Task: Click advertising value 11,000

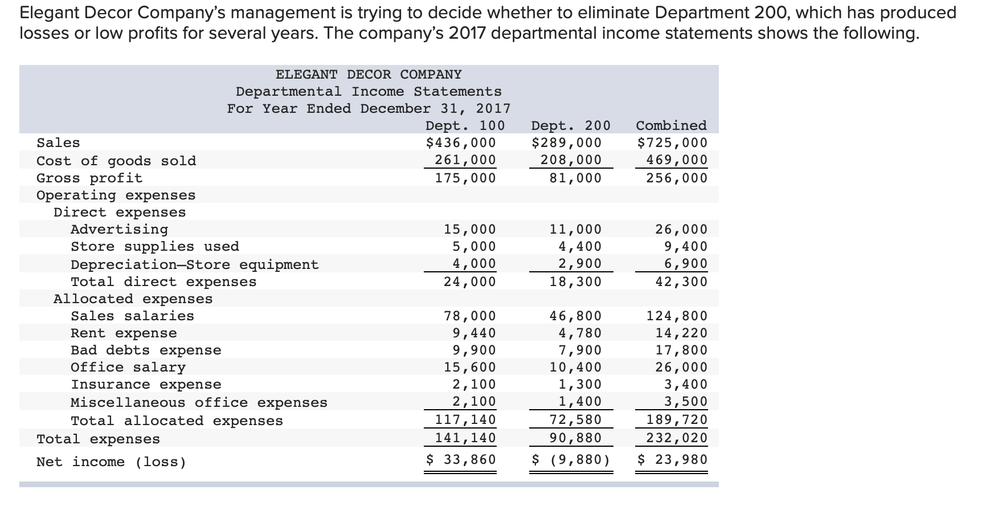Action: click(575, 229)
